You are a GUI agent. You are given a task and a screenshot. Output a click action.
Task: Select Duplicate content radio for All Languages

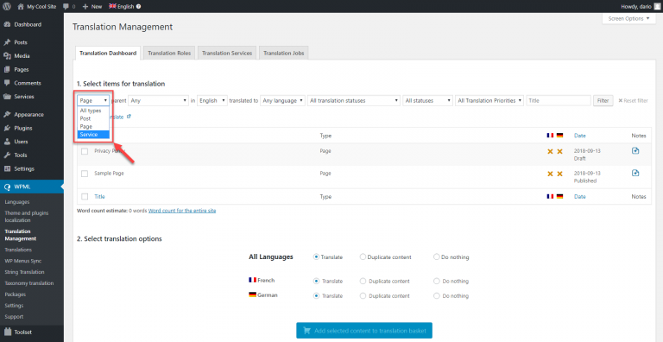(x=363, y=256)
